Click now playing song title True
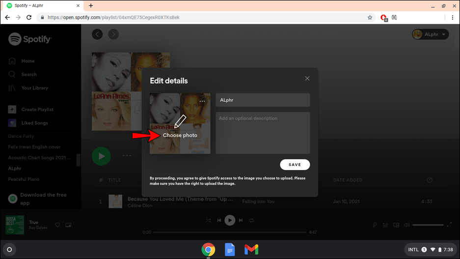The width and height of the screenshot is (460, 259). pyautogui.click(x=33, y=222)
